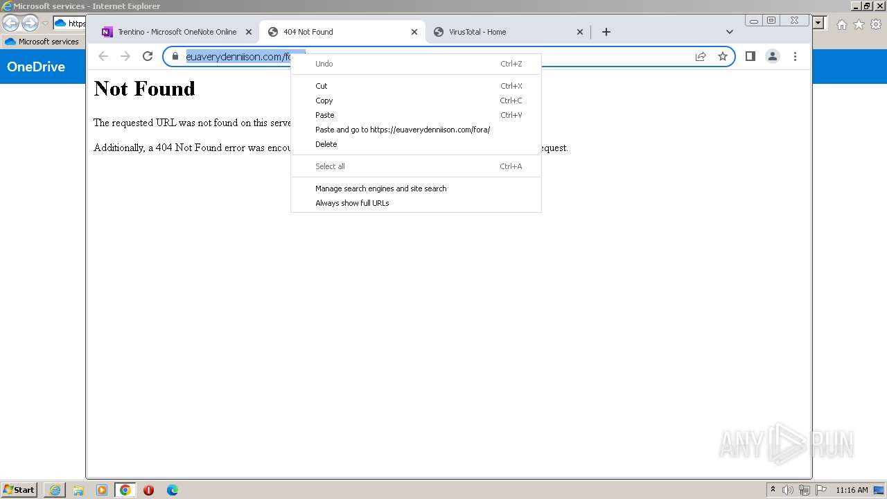Click the Chrome address bar URL
This screenshot has width=887, height=499.
point(238,57)
